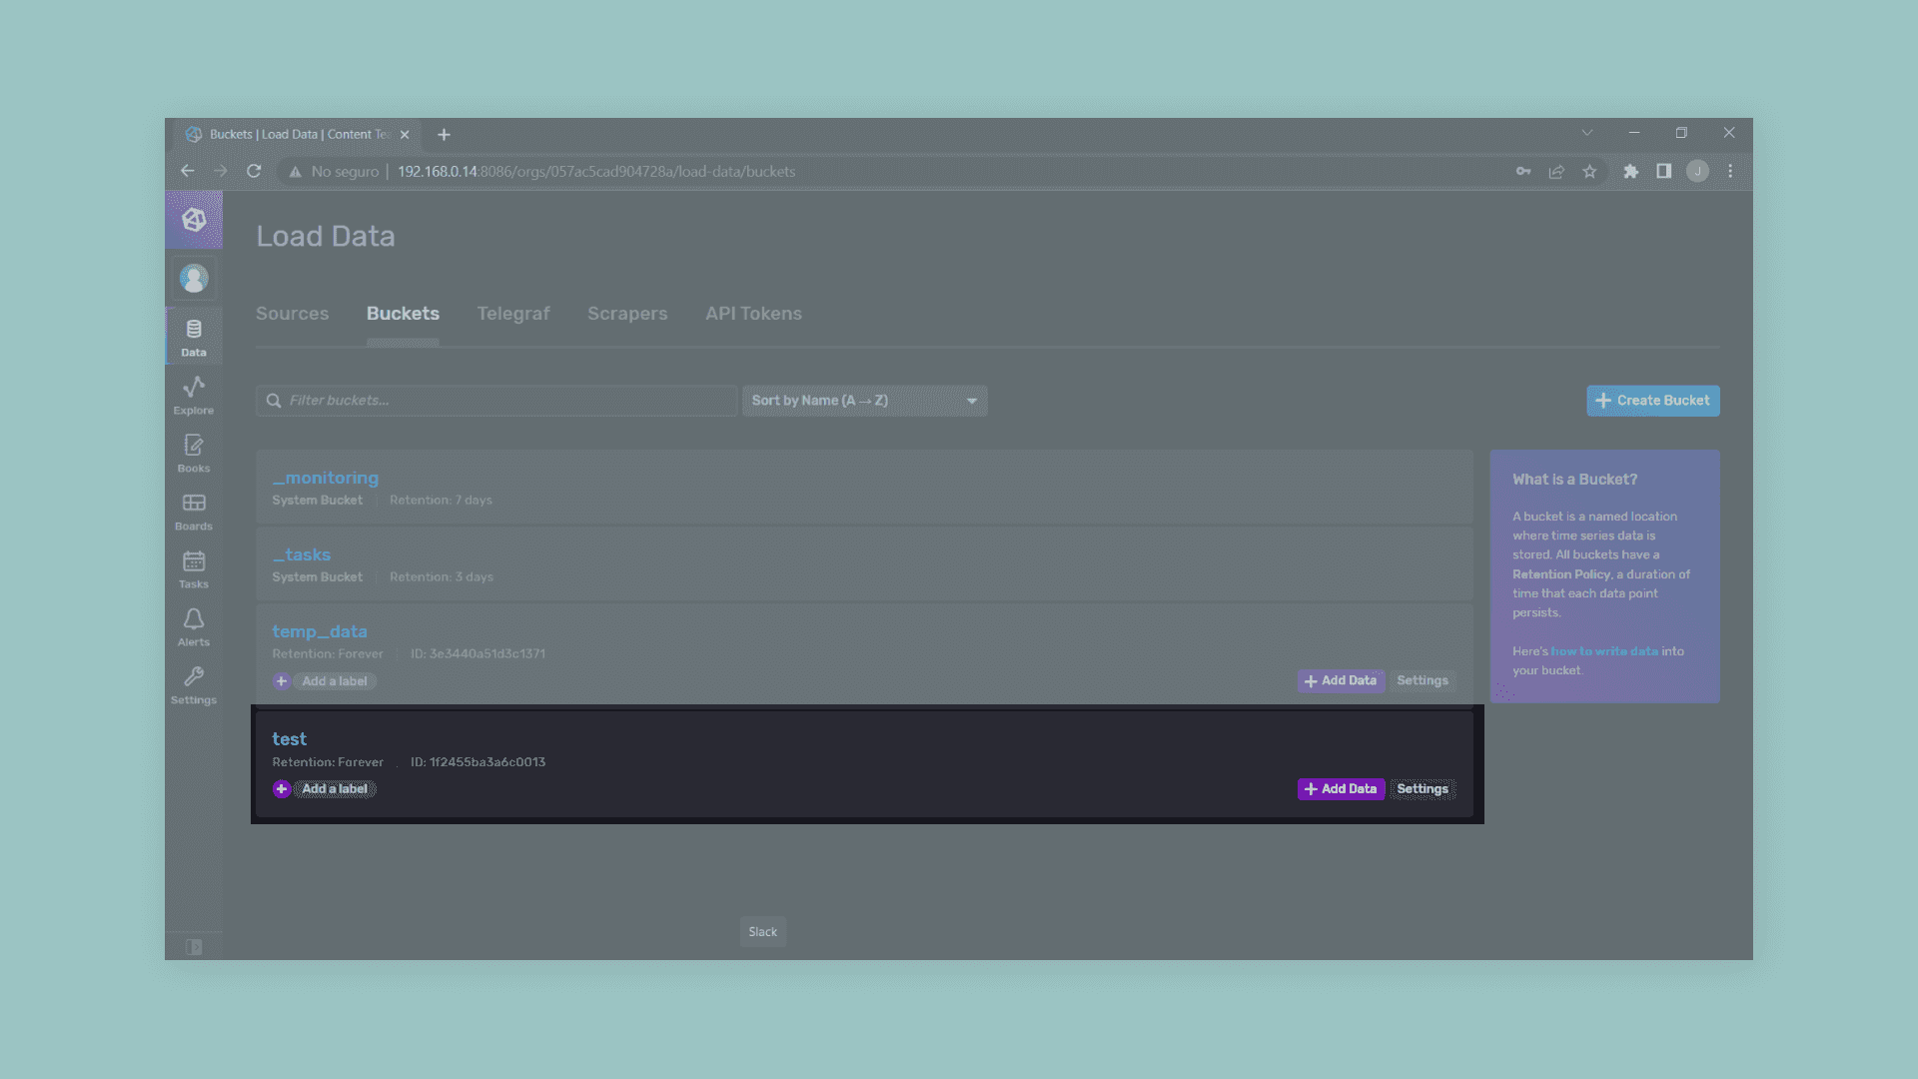Expand the sidebar with bottom toggle
1918x1079 pixels.
[194, 946]
